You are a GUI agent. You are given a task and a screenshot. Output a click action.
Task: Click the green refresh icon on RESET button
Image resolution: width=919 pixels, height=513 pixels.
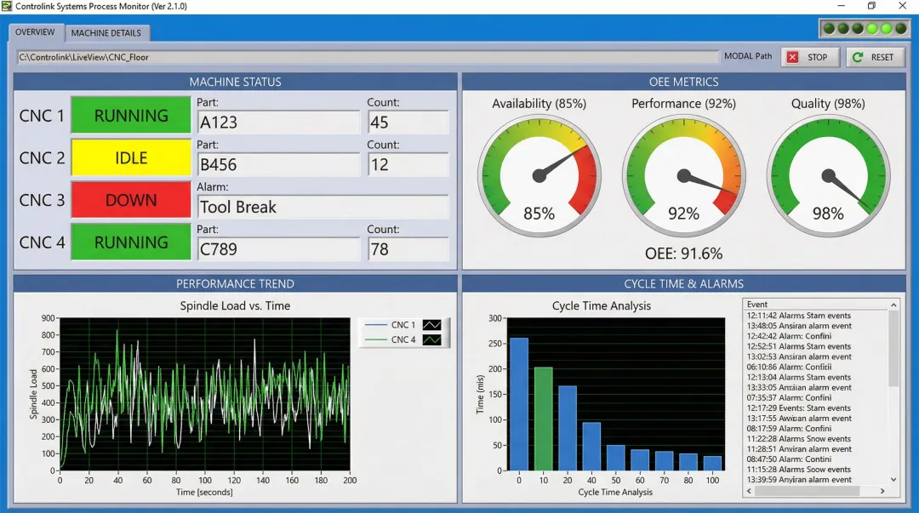(858, 57)
